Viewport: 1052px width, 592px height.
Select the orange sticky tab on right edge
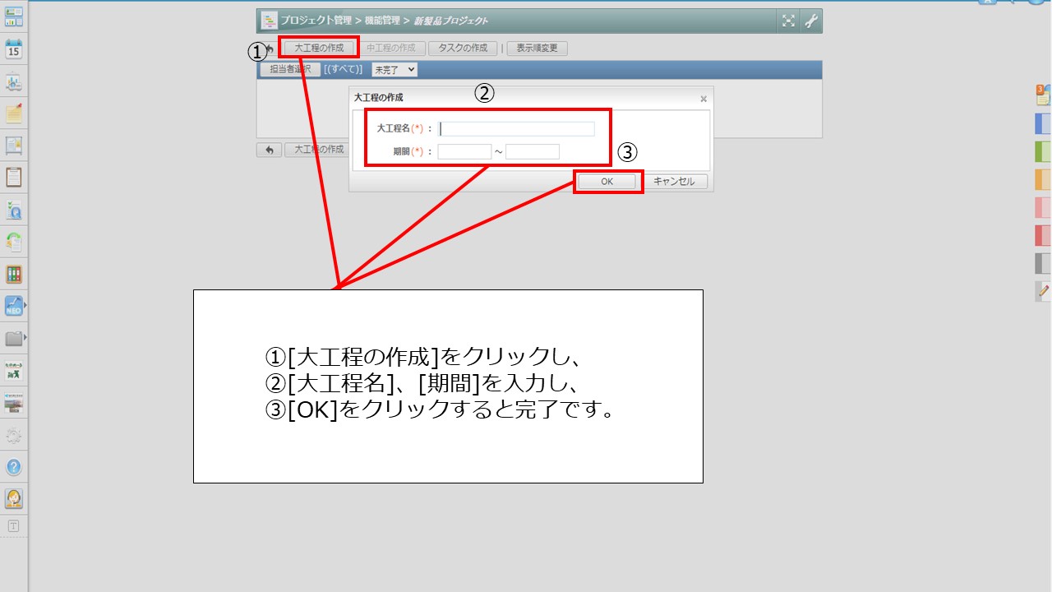pyautogui.click(x=1043, y=179)
